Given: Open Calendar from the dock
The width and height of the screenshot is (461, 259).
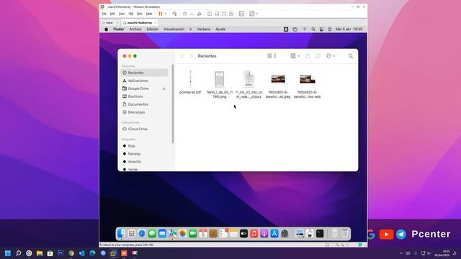Looking at the screenshot, I should (x=203, y=233).
